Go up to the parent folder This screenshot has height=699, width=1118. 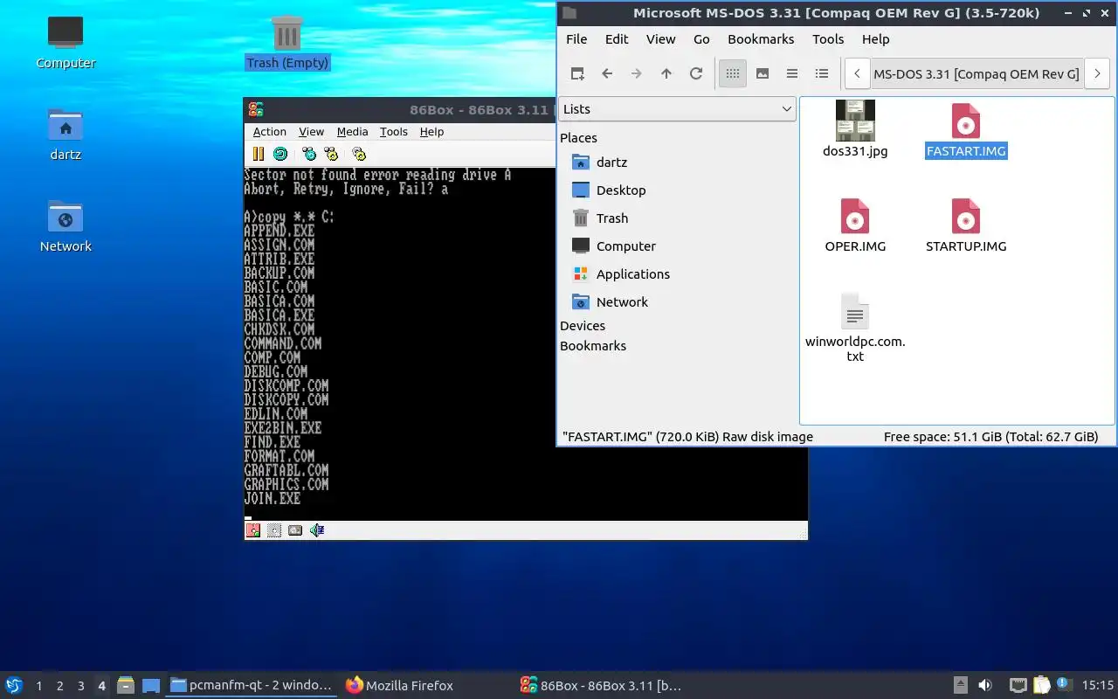666,73
